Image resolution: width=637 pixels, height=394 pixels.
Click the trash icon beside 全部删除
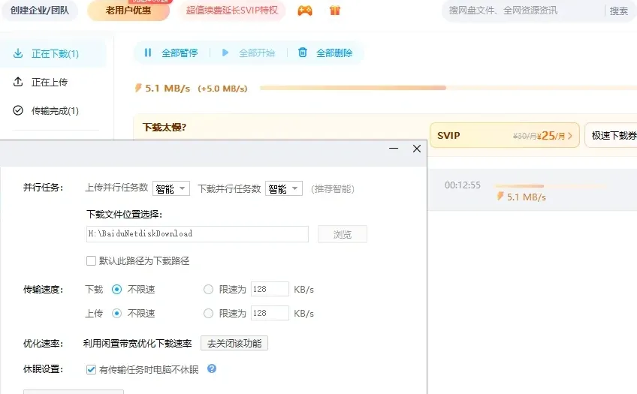coord(303,53)
